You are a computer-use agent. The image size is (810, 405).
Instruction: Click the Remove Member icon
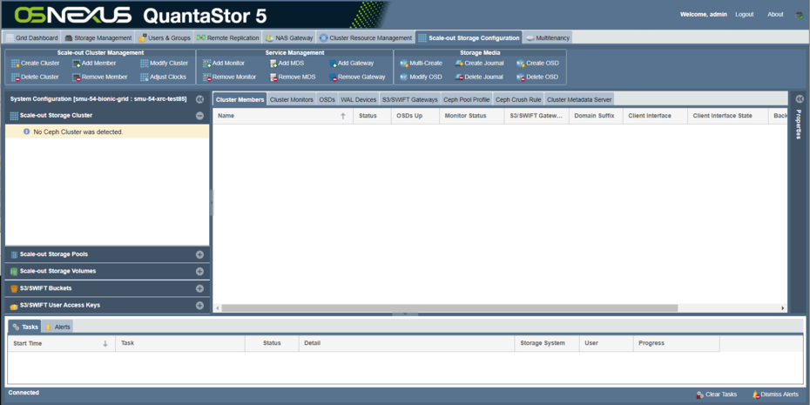(x=76, y=78)
